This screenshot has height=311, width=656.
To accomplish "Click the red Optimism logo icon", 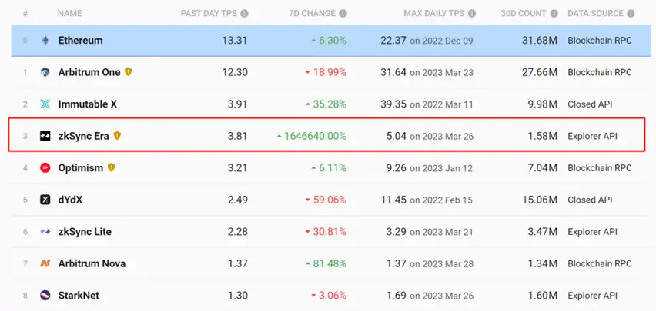I will click(x=45, y=168).
